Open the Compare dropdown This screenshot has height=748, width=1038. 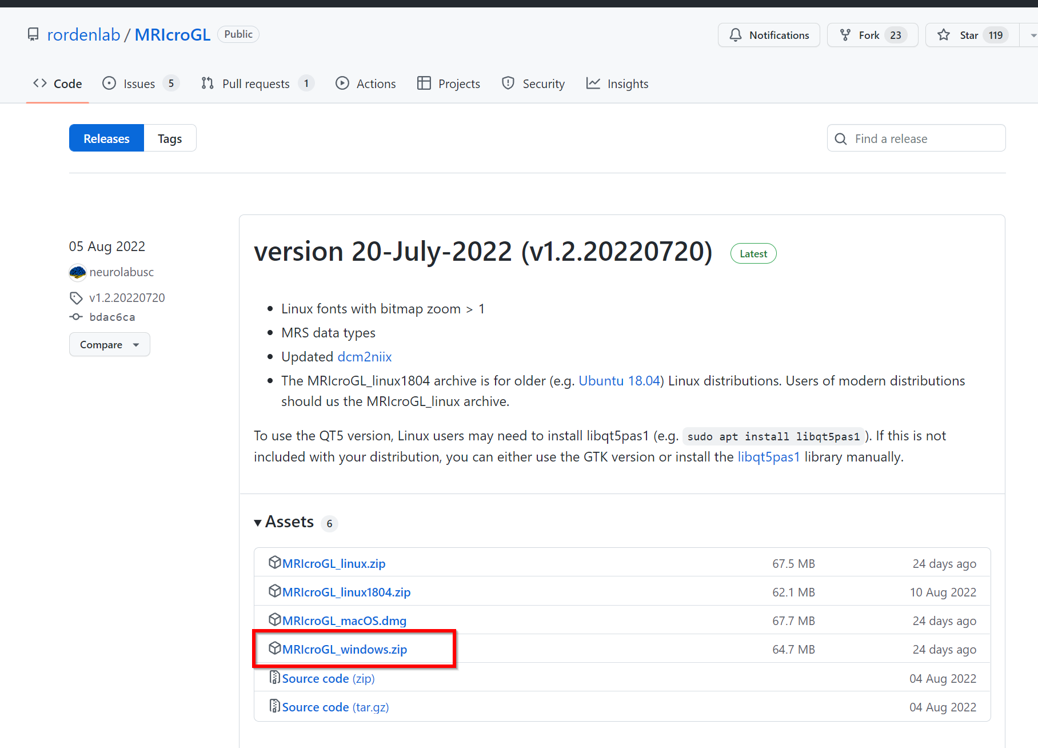110,344
